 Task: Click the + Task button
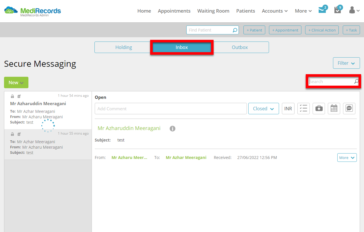tap(351, 30)
